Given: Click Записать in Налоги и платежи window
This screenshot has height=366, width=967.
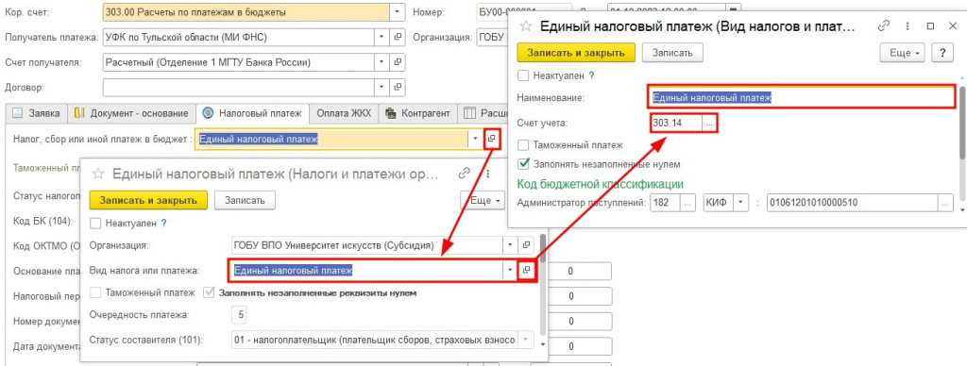Looking at the screenshot, I should coord(245,200).
